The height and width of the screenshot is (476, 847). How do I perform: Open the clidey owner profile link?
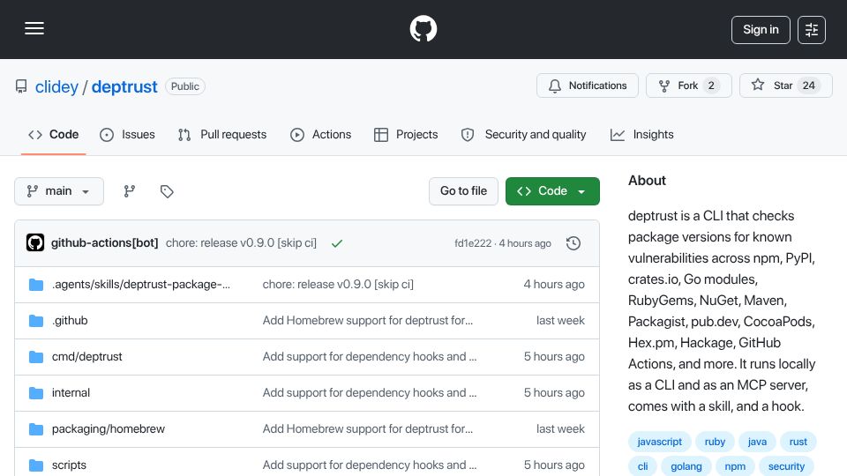coord(56,86)
